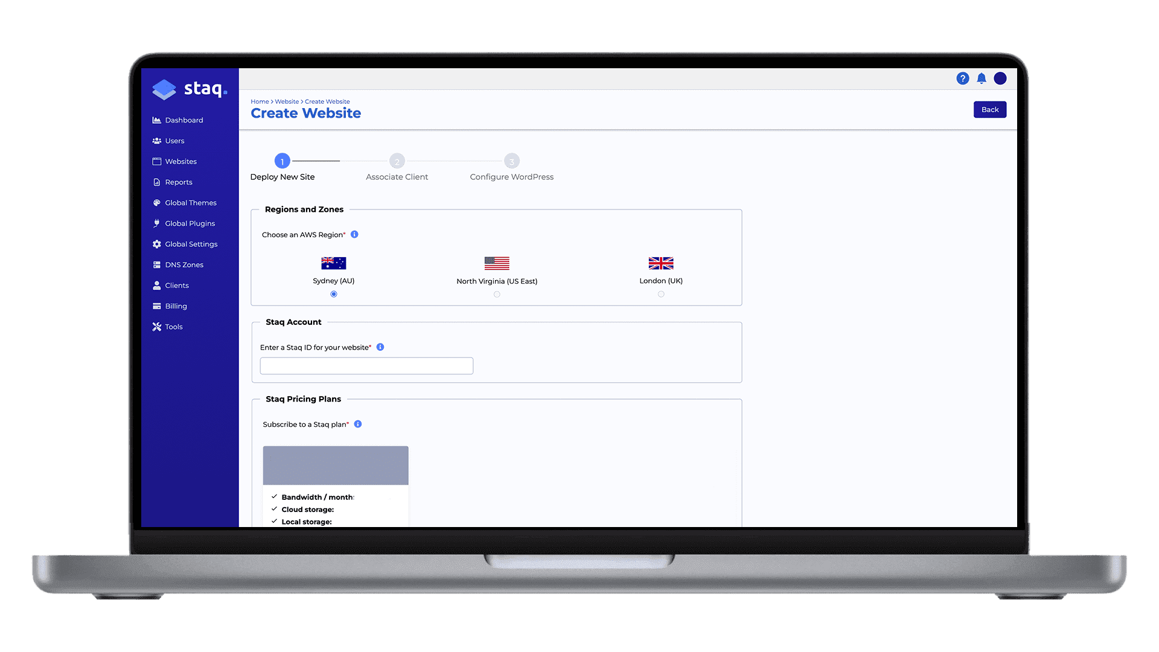Click the Staq plan preview thumbnail
1159x652 pixels.
coord(335,465)
